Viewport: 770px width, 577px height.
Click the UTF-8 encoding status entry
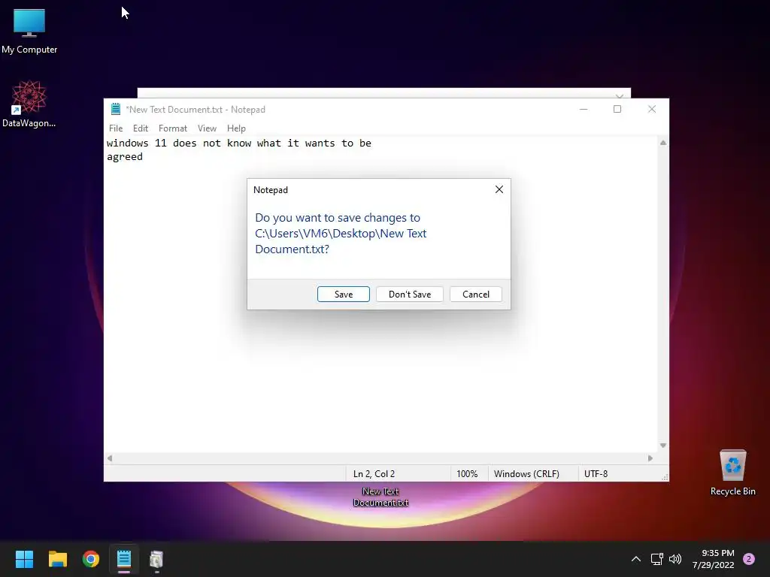point(596,474)
